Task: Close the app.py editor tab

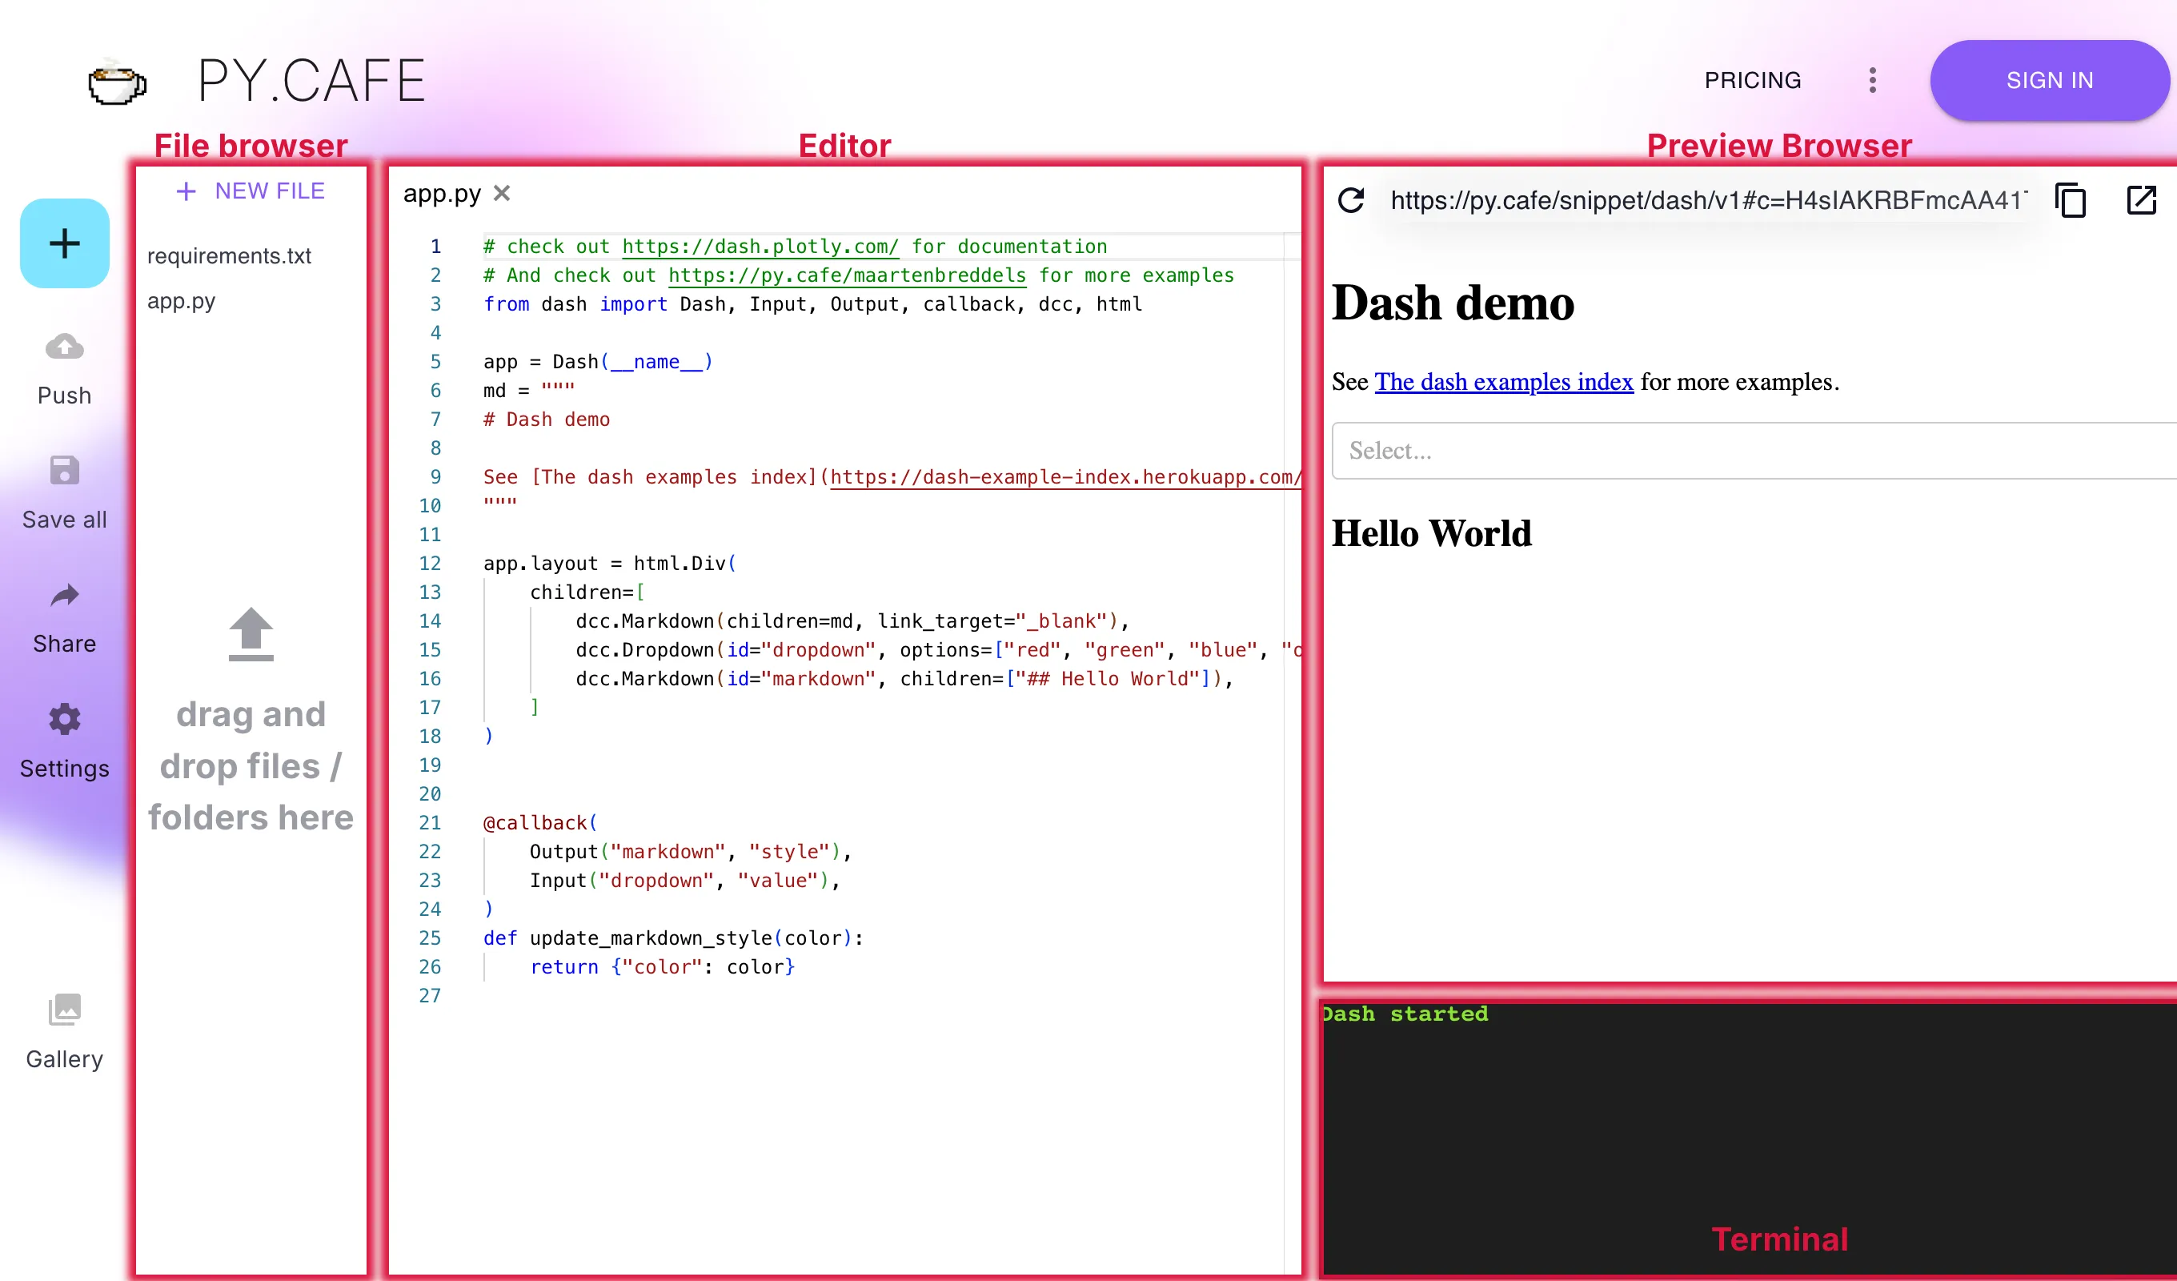Action: 502,194
